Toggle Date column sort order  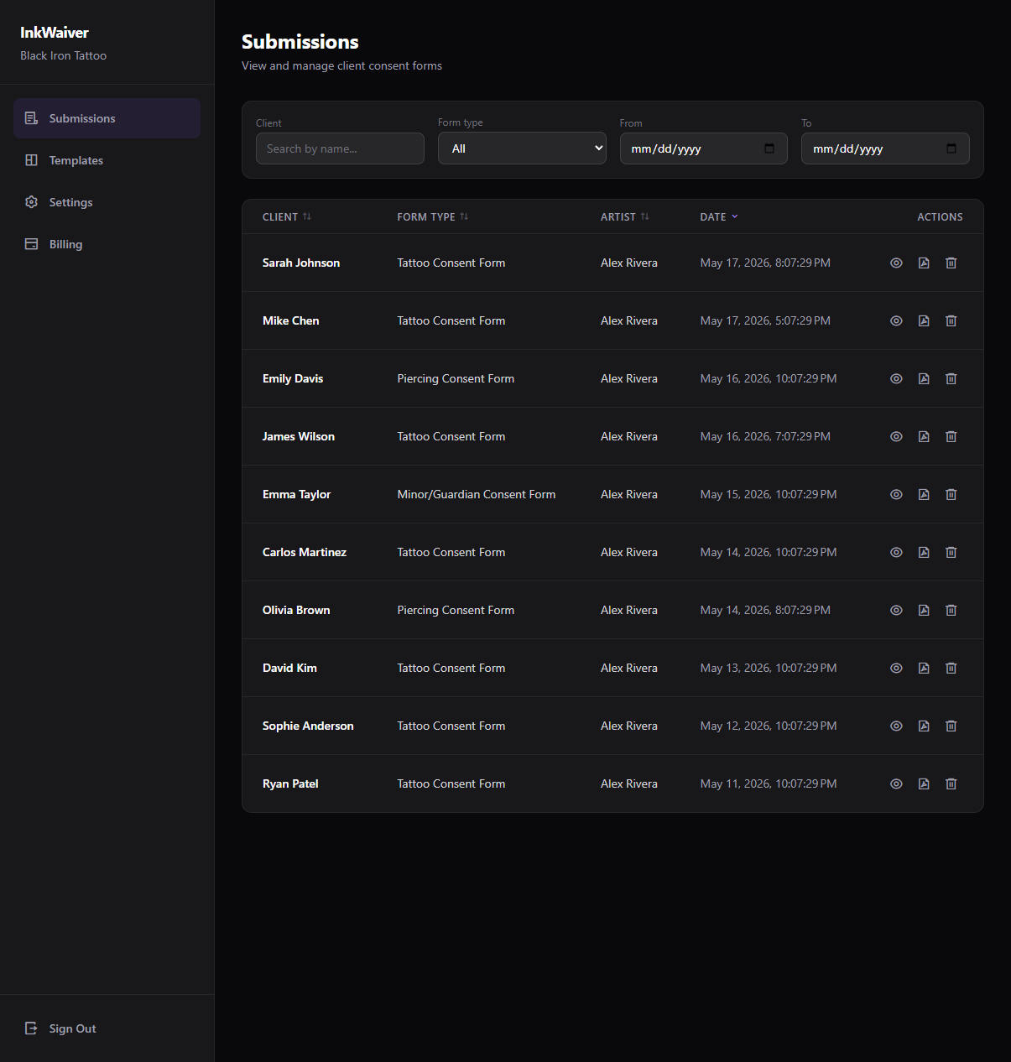pyautogui.click(x=719, y=216)
